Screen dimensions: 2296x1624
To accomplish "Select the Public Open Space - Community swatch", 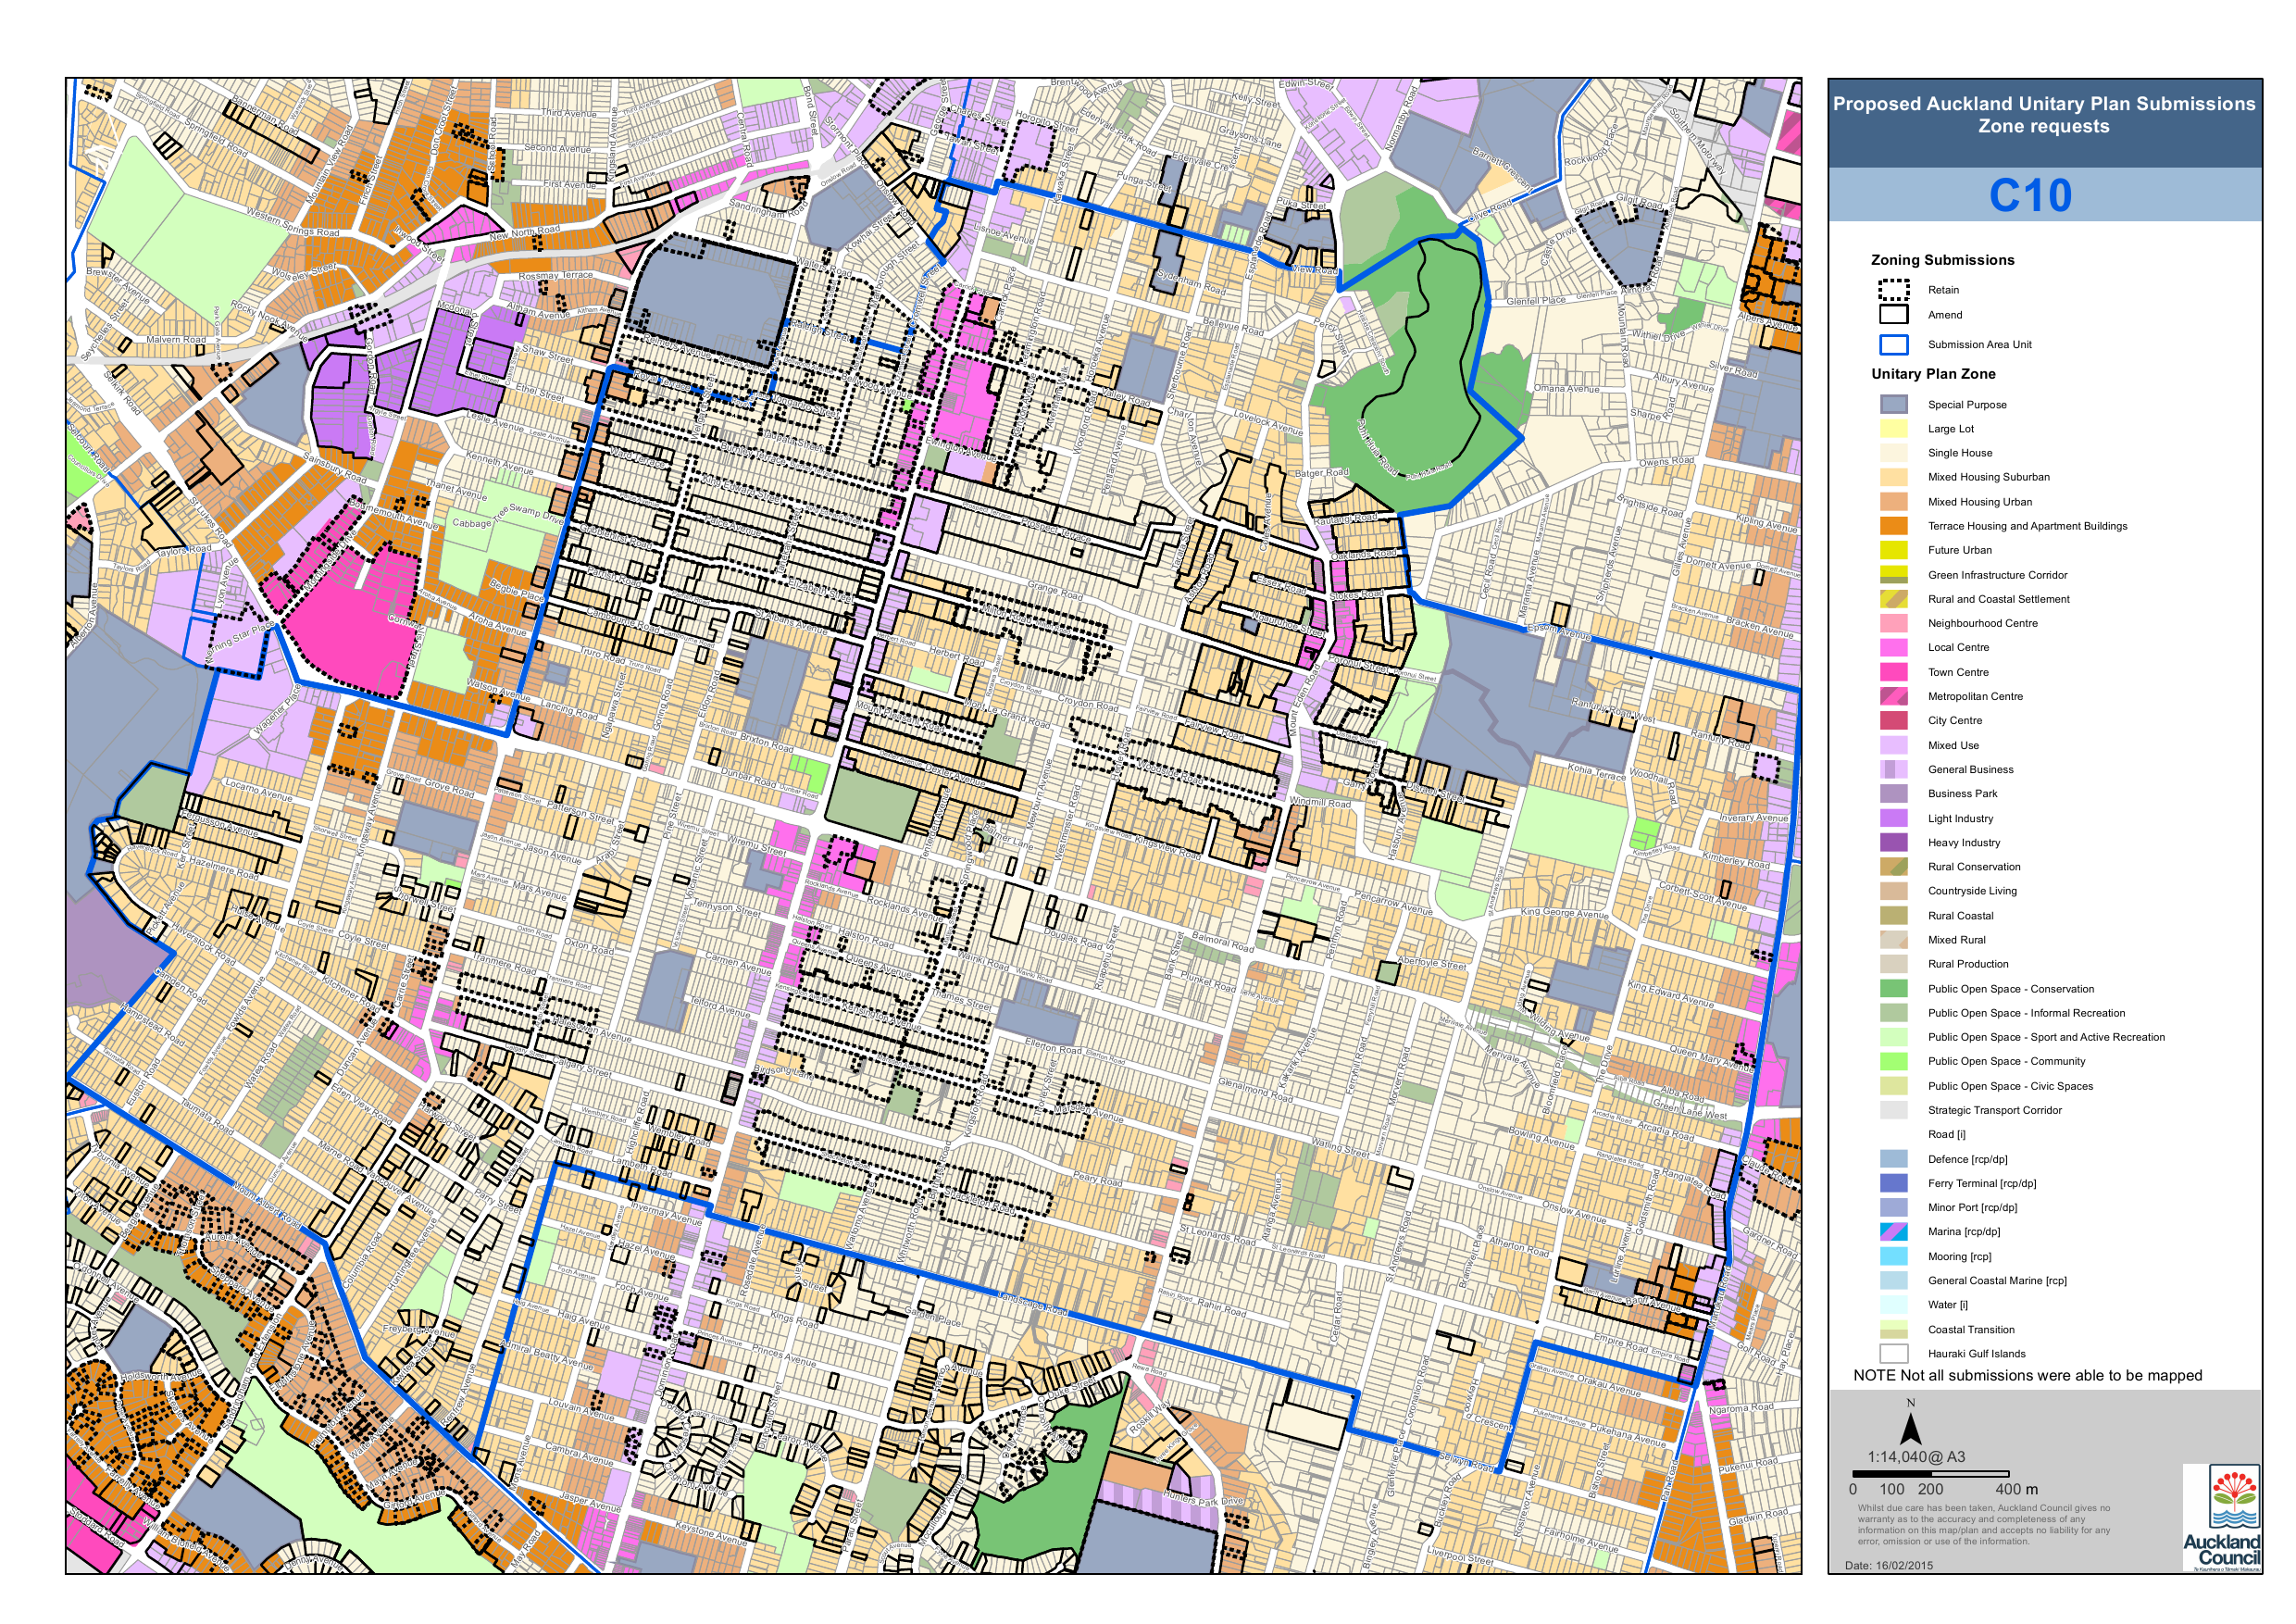I will tap(1893, 1062).
